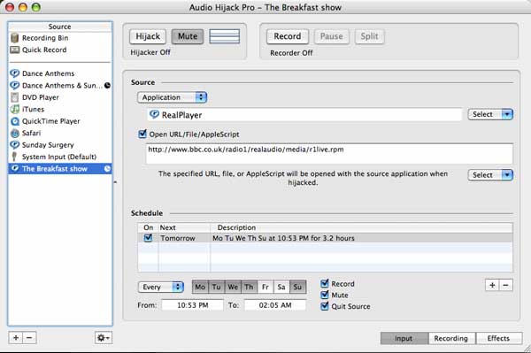The width and height of the screenshot is (531, 353).
Task: Click the Sunday Surgery RealPlayer icon
Action: coord(14,145)
